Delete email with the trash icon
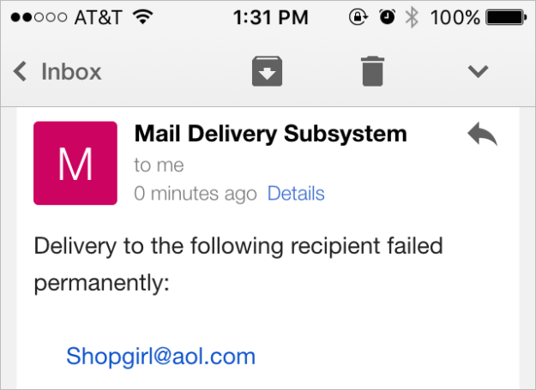 [x=372, y=71]
